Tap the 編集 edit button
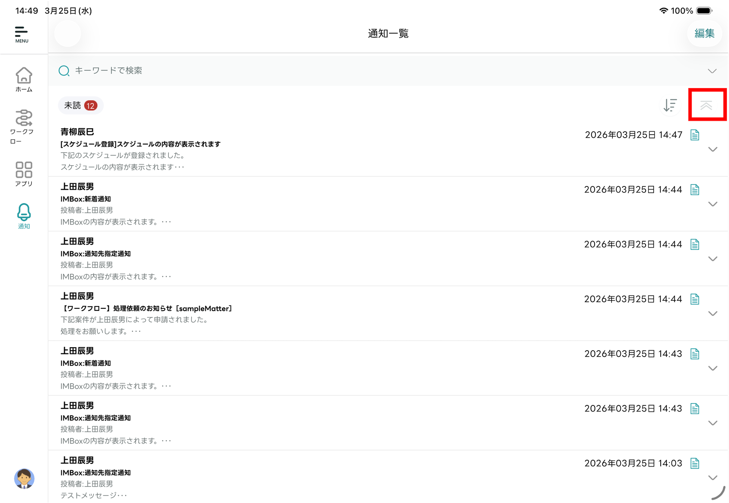 pyautogui.click(x=704, y=33)
